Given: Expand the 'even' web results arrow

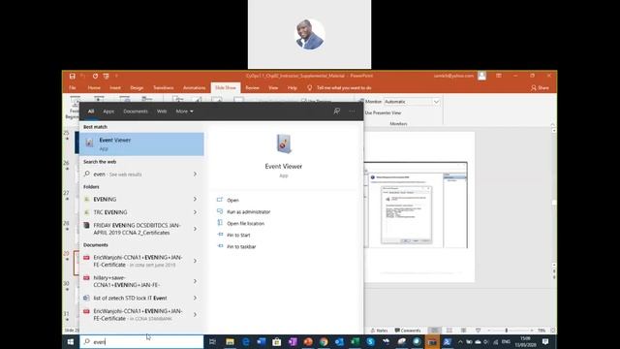Looking at the screenshot, I should point(195,174).
